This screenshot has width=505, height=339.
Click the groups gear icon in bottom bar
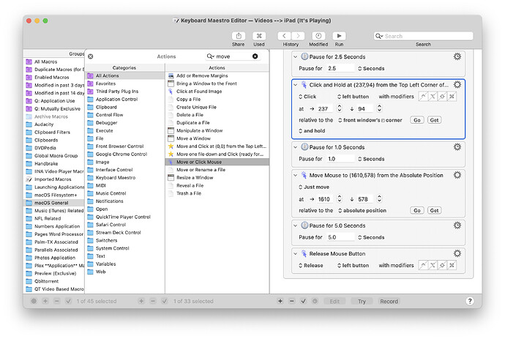(x=34, y=301)
